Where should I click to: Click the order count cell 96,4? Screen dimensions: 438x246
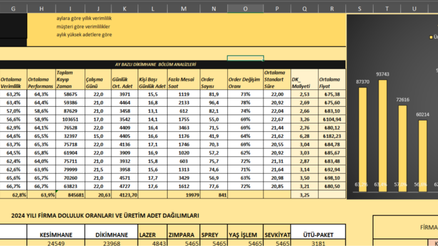214,102
